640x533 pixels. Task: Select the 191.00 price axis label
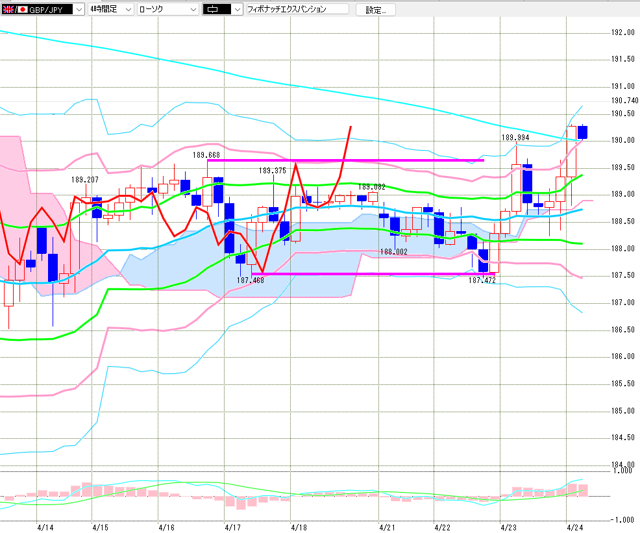(x=623, y=86)
